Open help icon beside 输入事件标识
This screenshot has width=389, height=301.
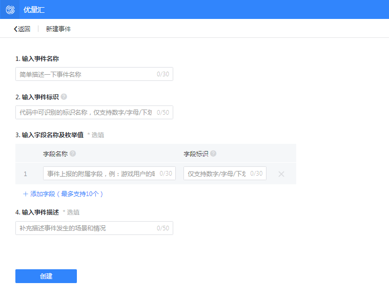(x=64, y=97)
